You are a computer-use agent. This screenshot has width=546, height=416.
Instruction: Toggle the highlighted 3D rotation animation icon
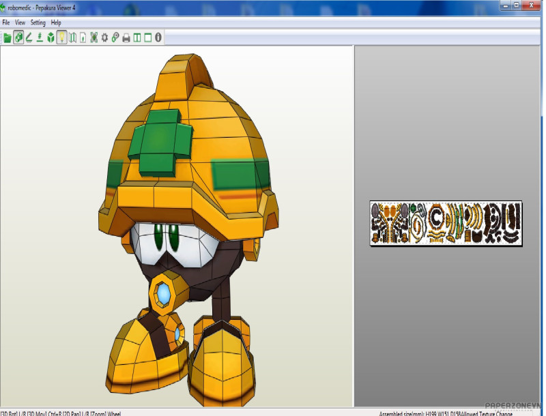pyautogui.click(x=18, y=38)
